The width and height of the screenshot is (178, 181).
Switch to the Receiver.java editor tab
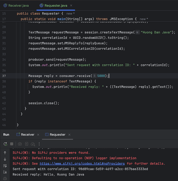click(x=16, y=6)
